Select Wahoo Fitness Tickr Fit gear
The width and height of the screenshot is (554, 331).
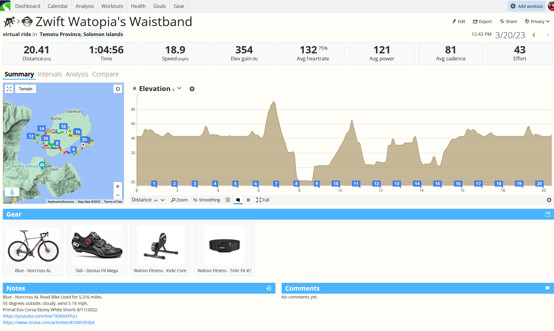tap(224, 249)
